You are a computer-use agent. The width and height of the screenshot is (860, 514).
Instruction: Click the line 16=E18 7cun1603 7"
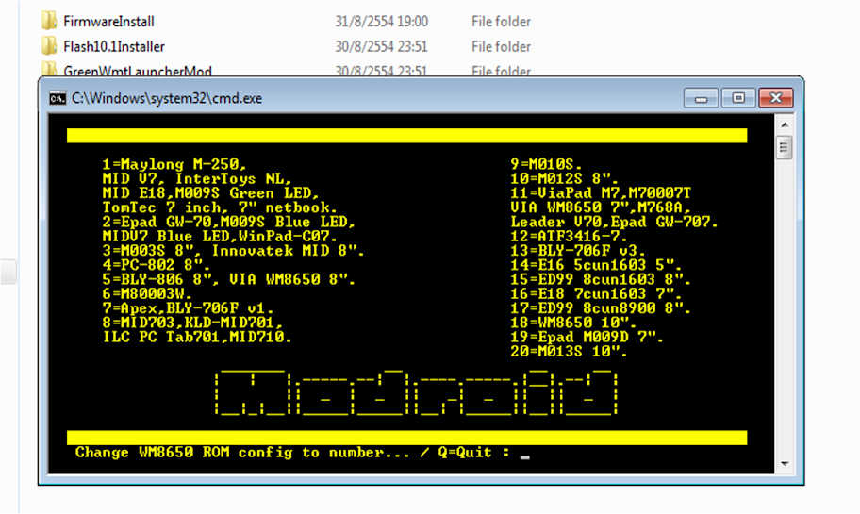tap(596, 294)
